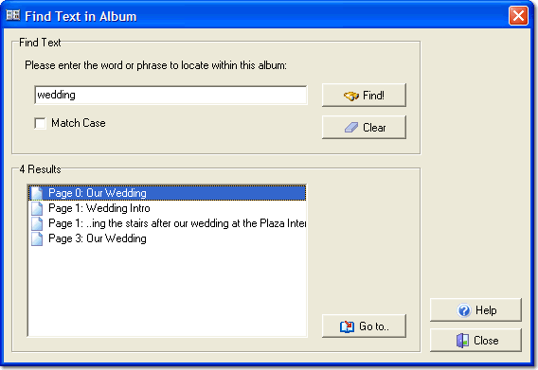Click the eraser icon on Clear button
Screen dimensions: 538x370
tap(351, 128)
